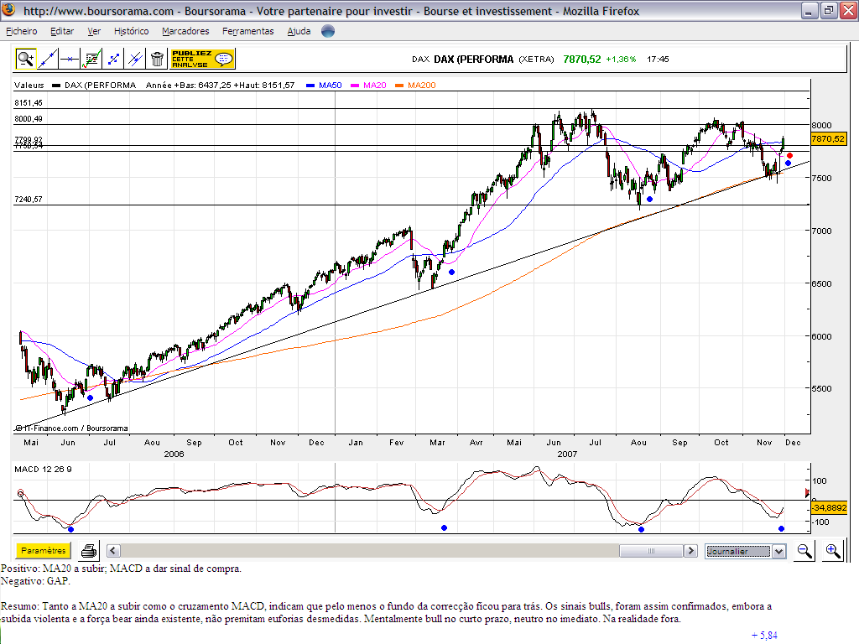859x644 pixels.
Task: Click the MA20 legend label
Action: tap(375, 85)
